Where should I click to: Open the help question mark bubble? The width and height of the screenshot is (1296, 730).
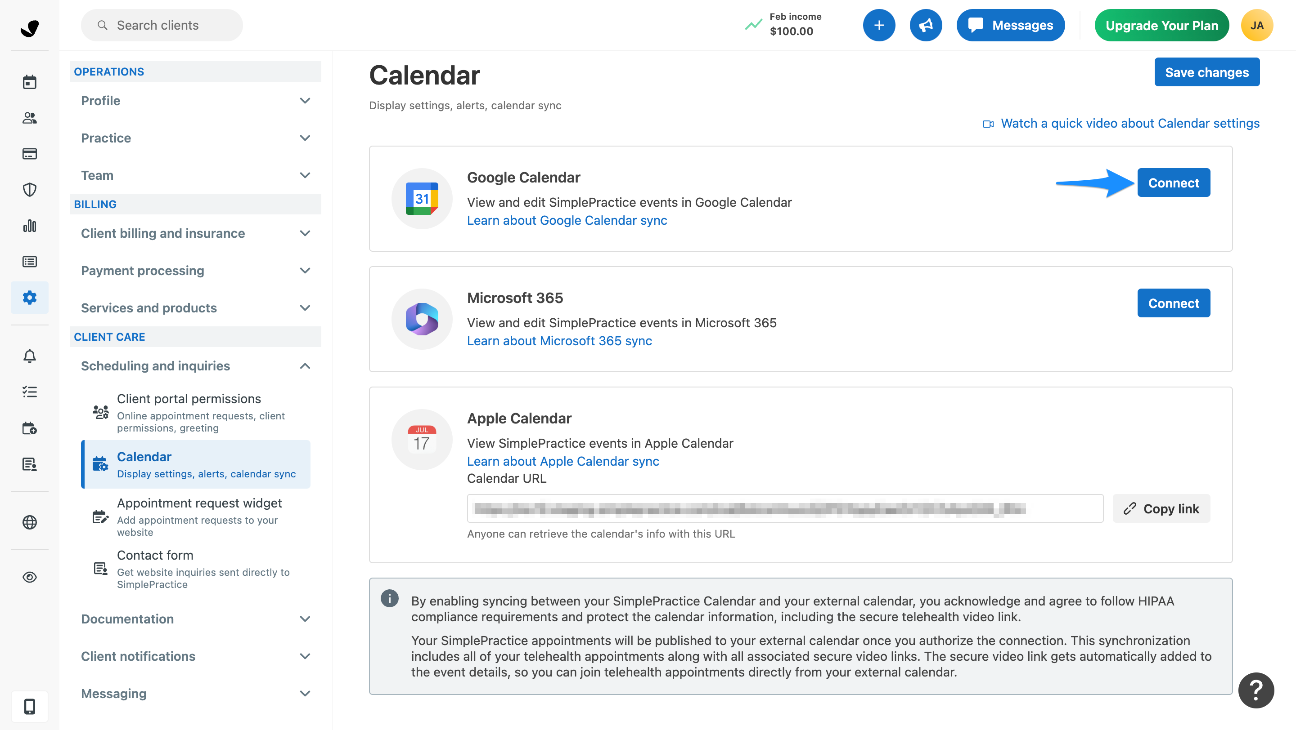click(1256, 690)
